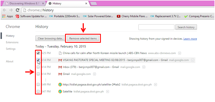Open the Portable 2200mAh bookmark

[65, 16]
